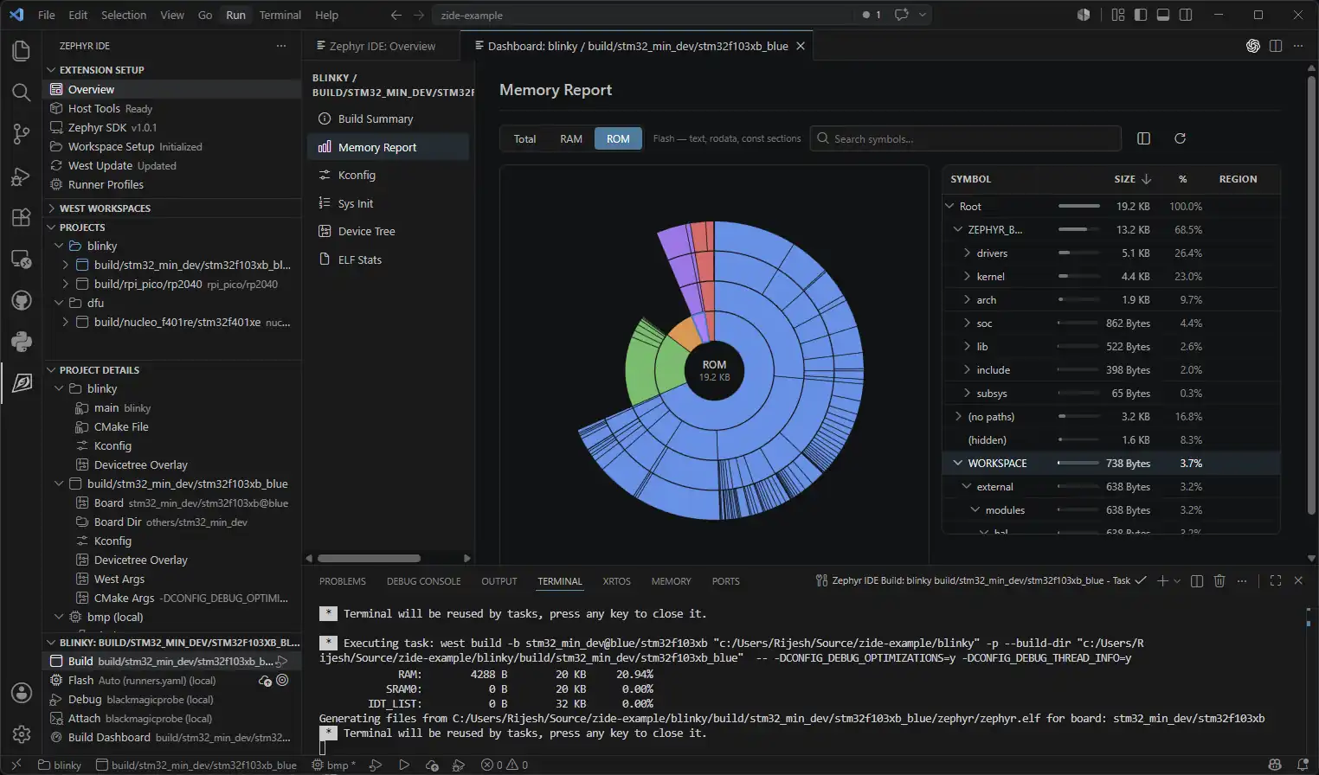
Task: Click the zide-example command center search
Action: coord(643,15)
